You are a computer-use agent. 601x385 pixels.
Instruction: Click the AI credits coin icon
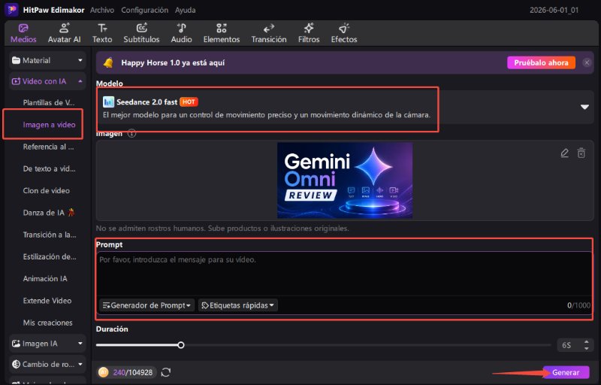[x=103, y=372]
